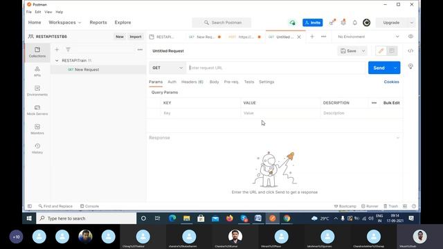This screenshot has width=443, height=249.
Task: Open the query params column options three dots
Action: tap(374, 103)
